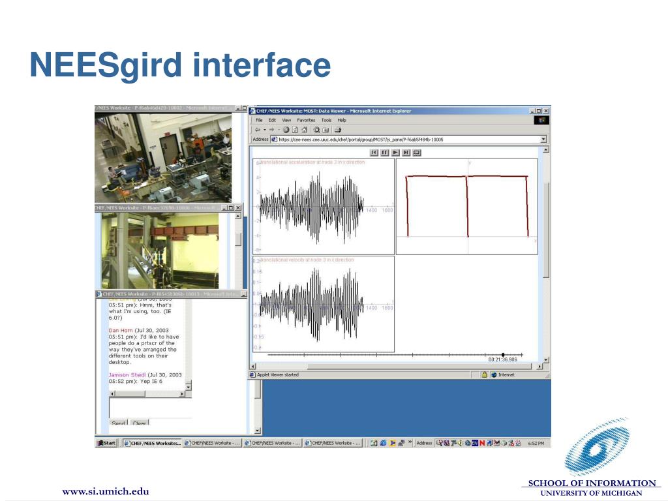Click the Data Viewer horizontal scrollbar left arrow
This screenshot has width=668, height=501.
pos(252,367)
